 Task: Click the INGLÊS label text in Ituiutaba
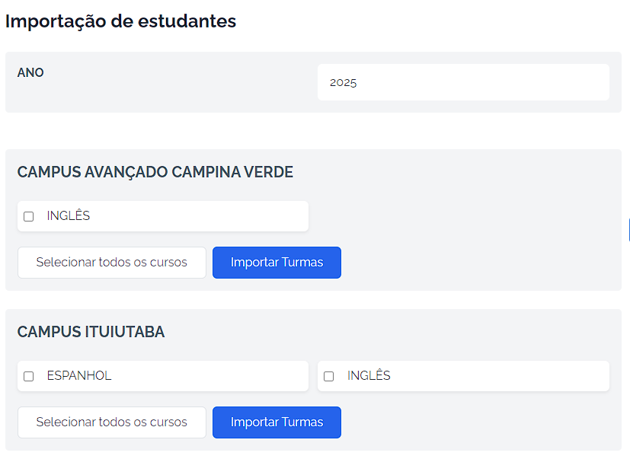click(x=369, y=376)
